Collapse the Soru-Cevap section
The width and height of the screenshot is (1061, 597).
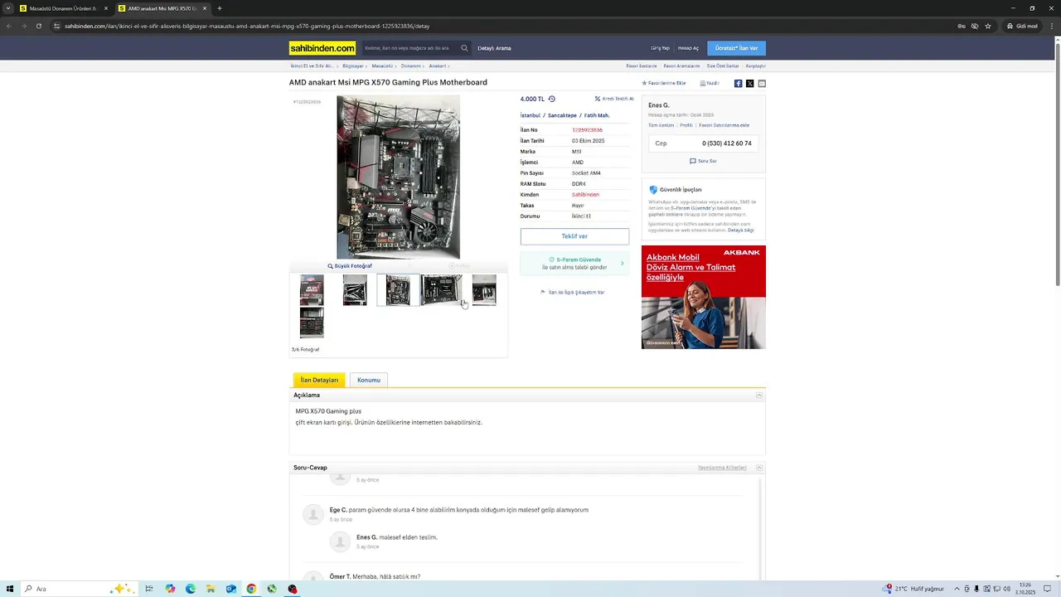point(759,468)
